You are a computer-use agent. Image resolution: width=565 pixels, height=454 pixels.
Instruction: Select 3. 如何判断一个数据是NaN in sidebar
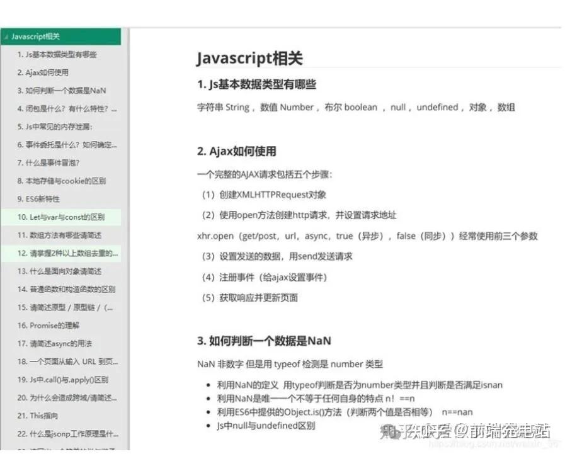click(x=63, y=91)
